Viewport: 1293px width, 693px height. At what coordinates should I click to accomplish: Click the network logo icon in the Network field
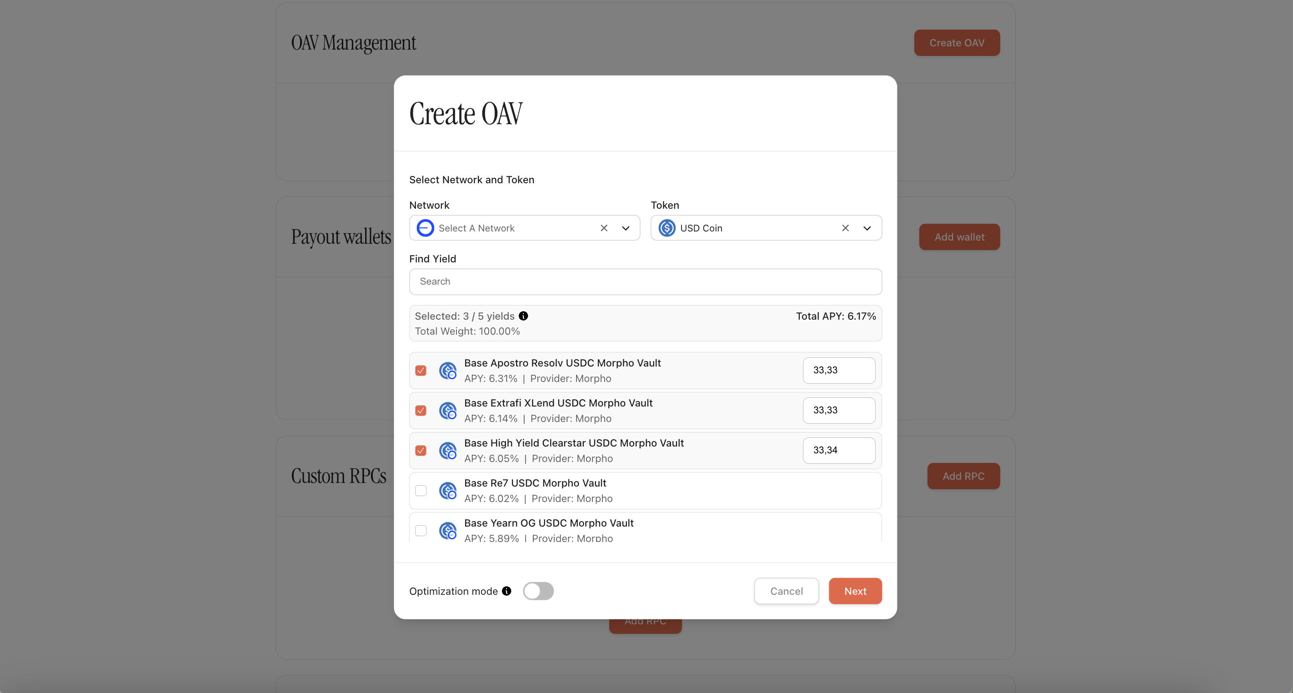(x=425, y=228)
